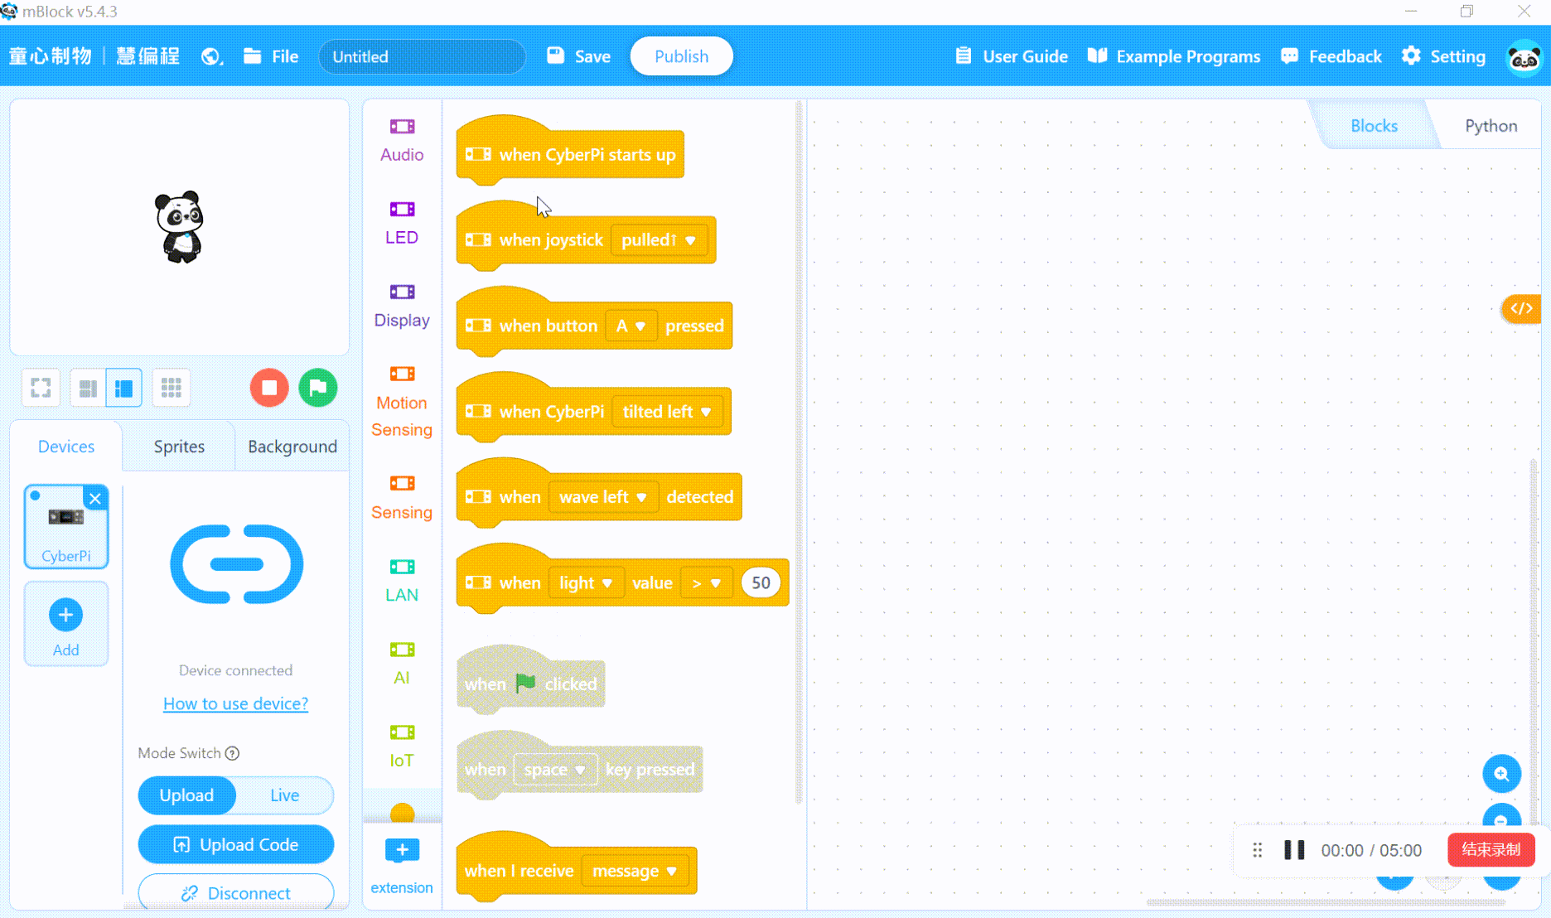Expand light sensor type dropdown
Image resolution: width=1551 pixels, height=918 pixels.
[x=586, y=583]
